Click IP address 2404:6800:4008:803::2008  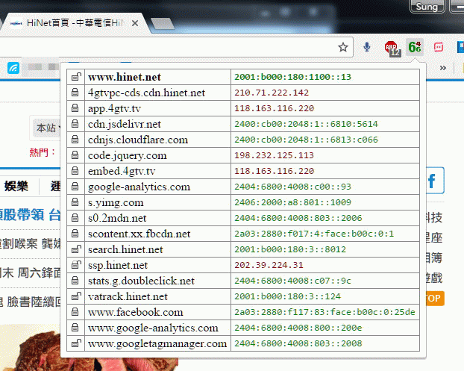[298, 344]
